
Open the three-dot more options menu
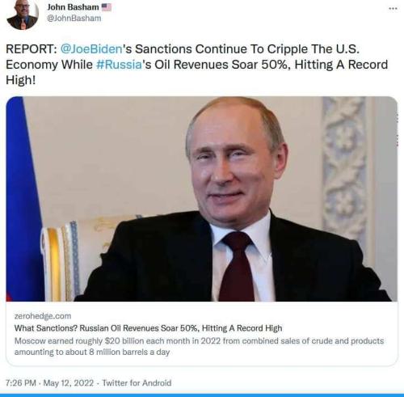point(393,9)
